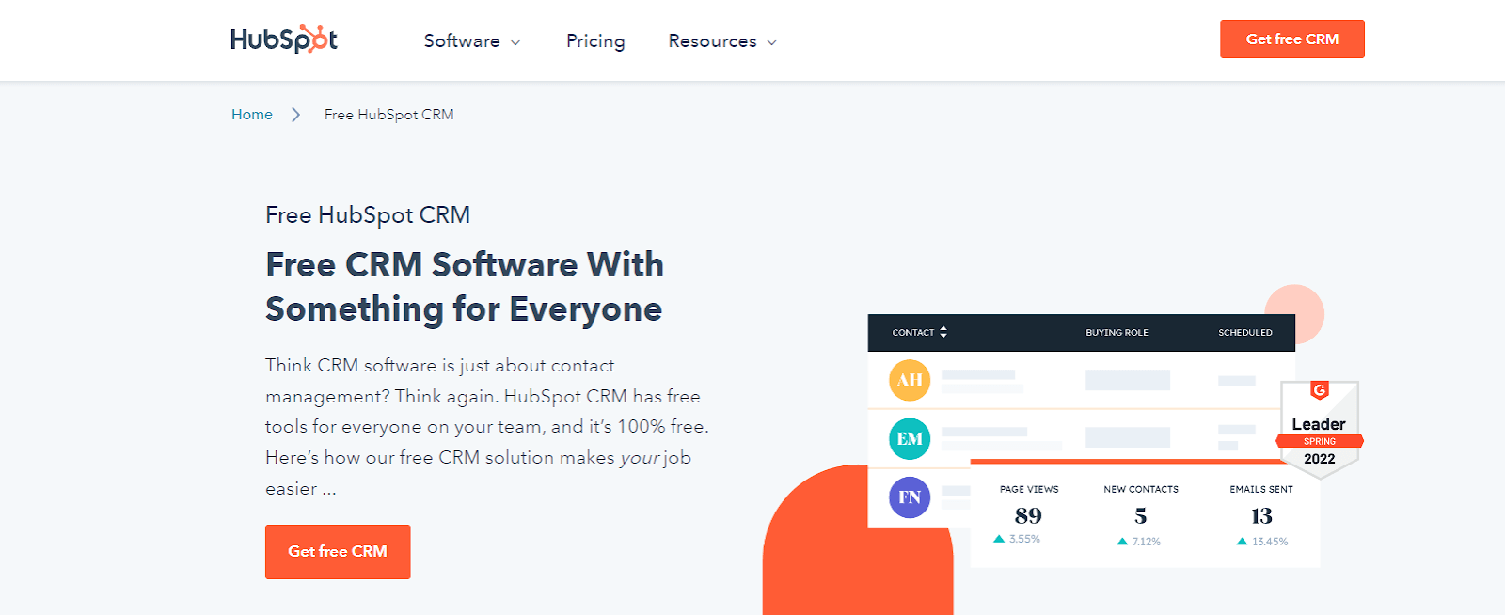Click the Contact column sort arrows
Screen dimensions: 1505x615
click(x=943, y=332)
